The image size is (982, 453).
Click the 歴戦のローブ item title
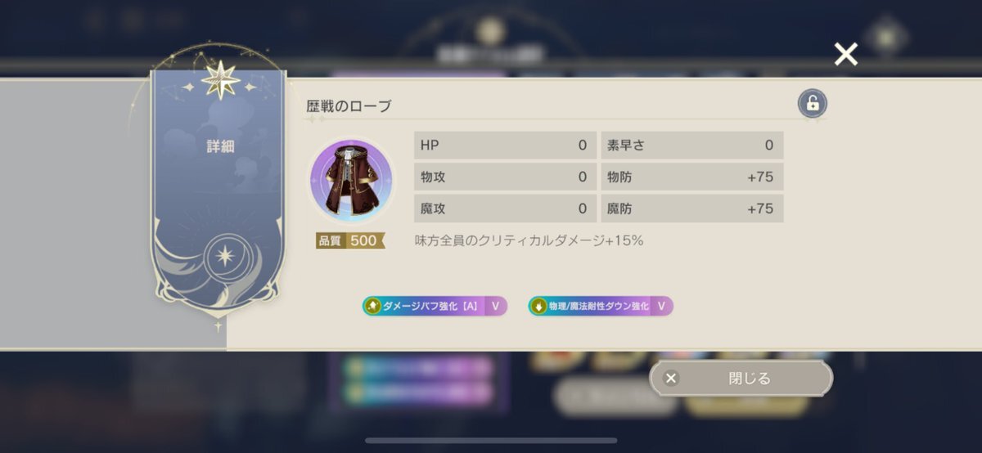click(x=349, y=106)
